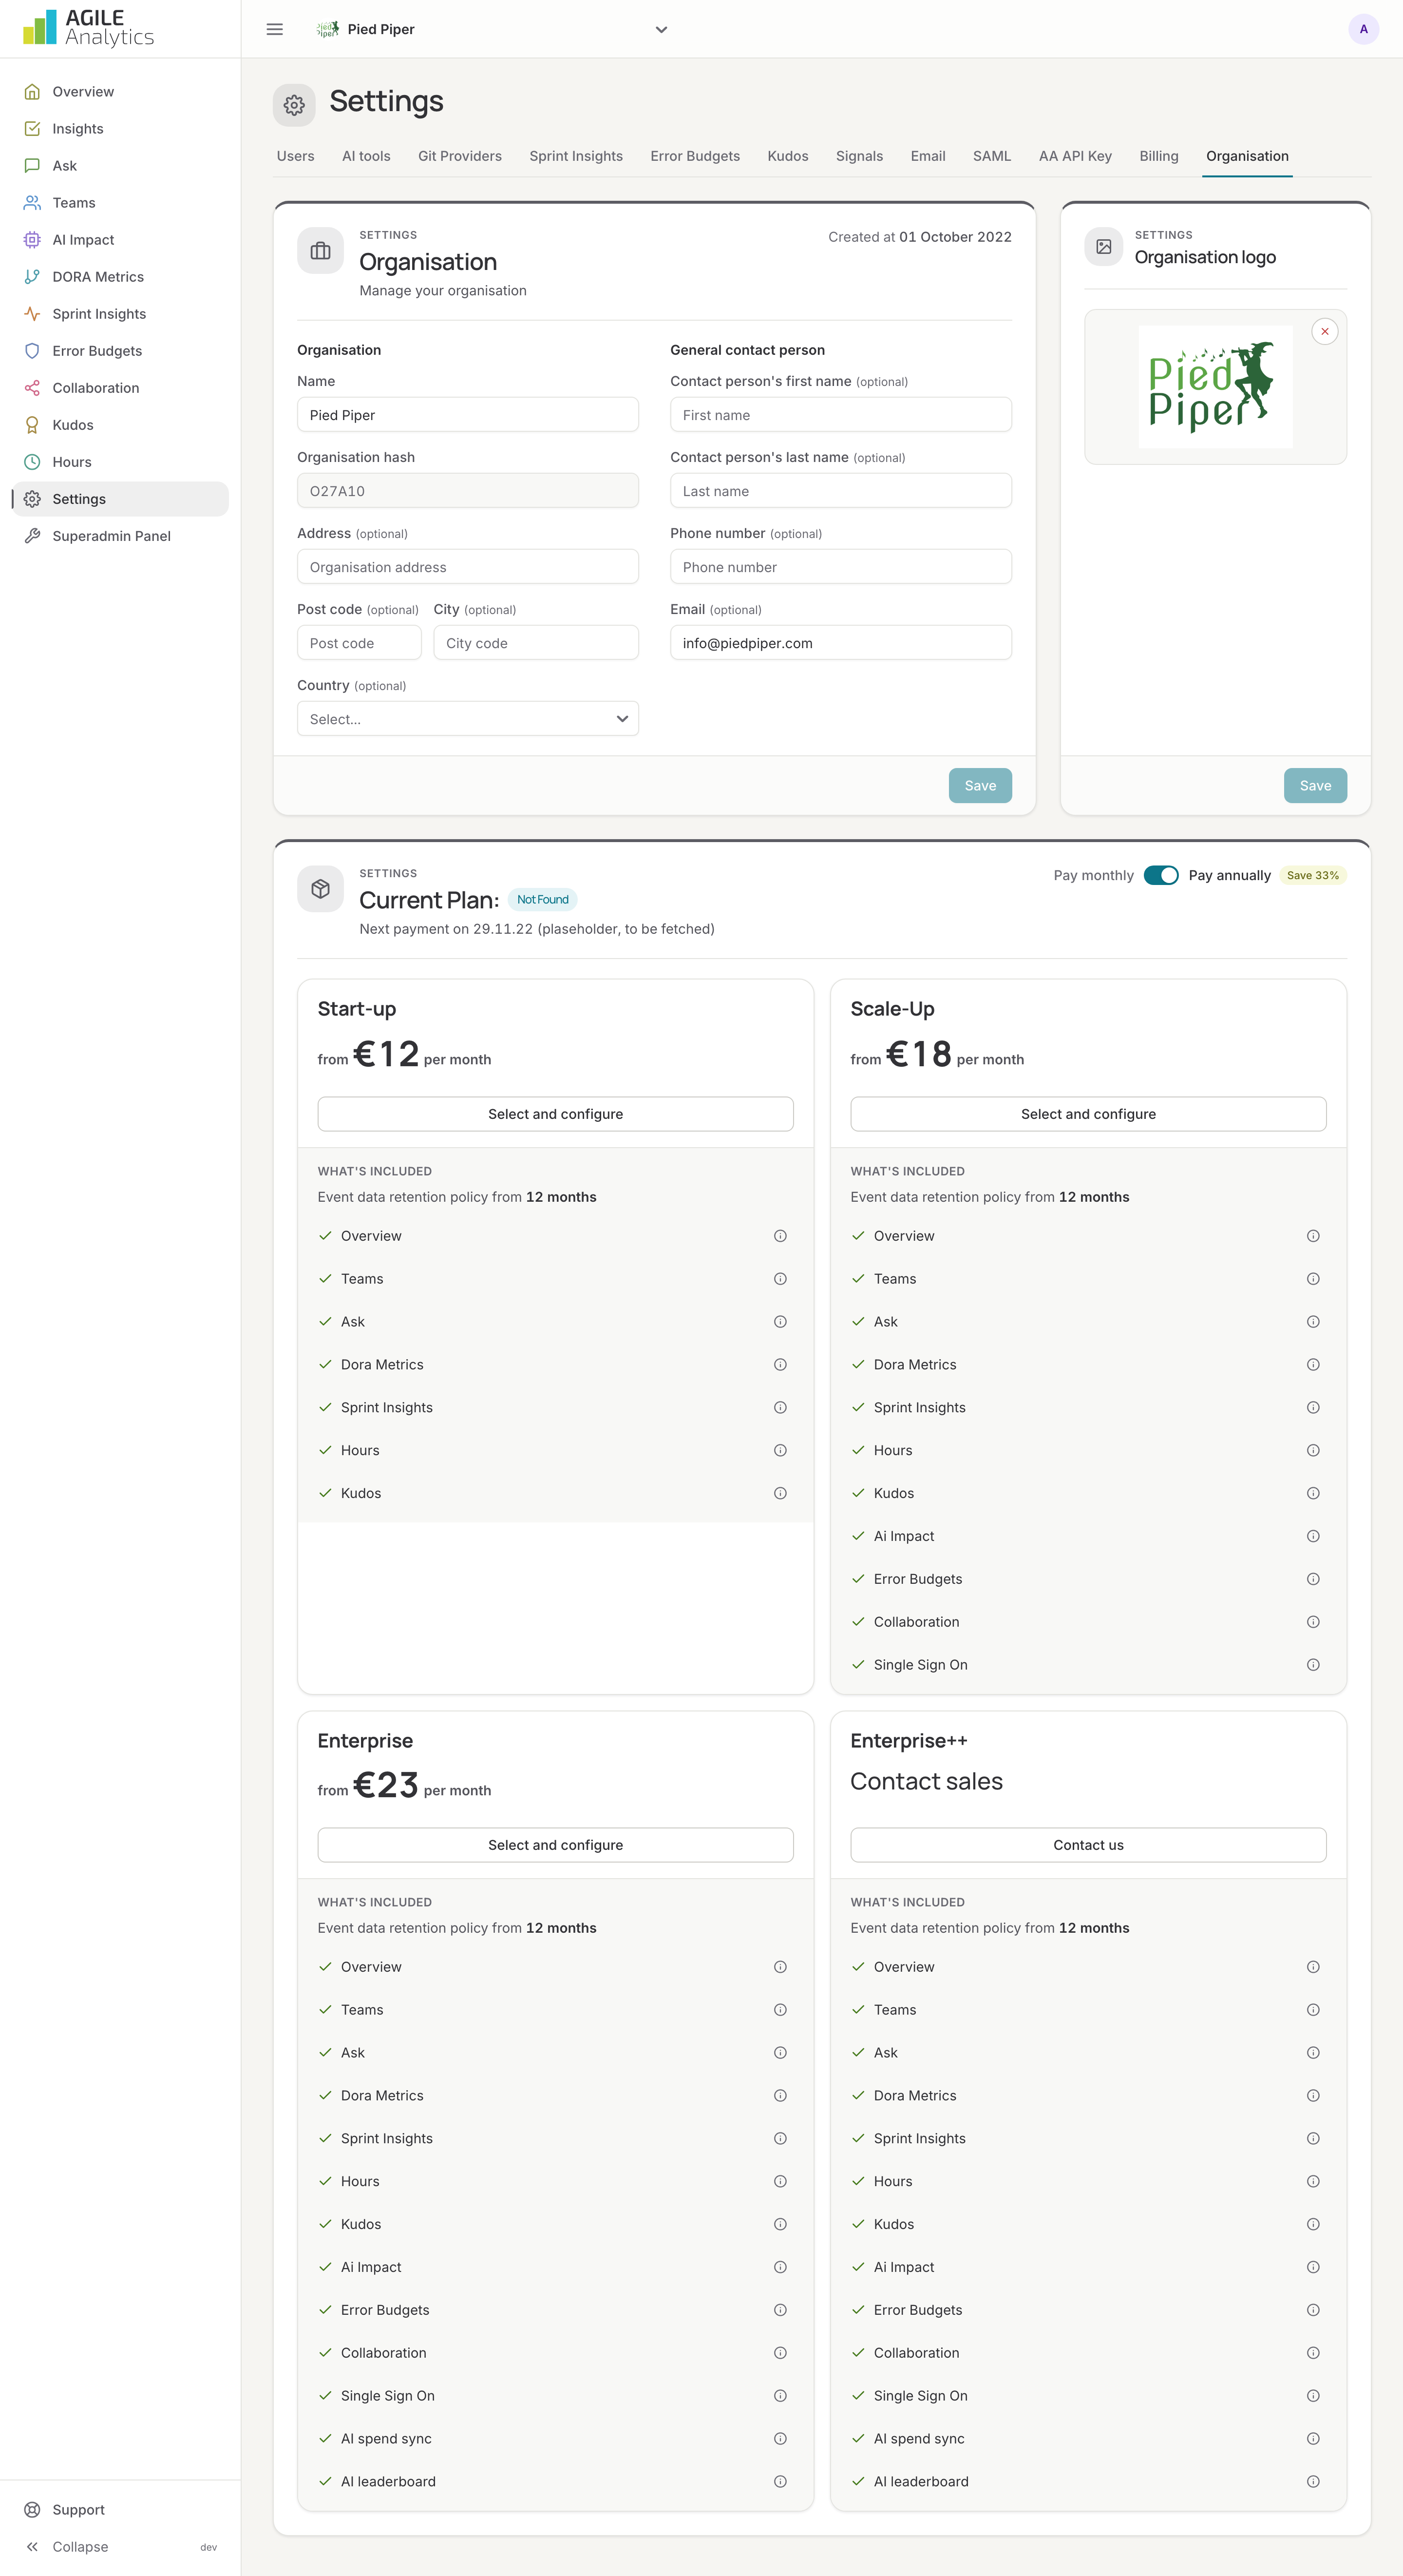Open the DORA Metrics branch icon

32,277
